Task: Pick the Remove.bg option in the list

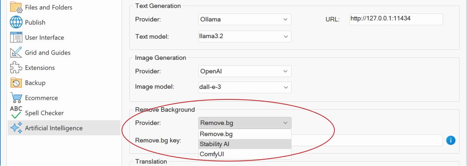Action: 245,134
